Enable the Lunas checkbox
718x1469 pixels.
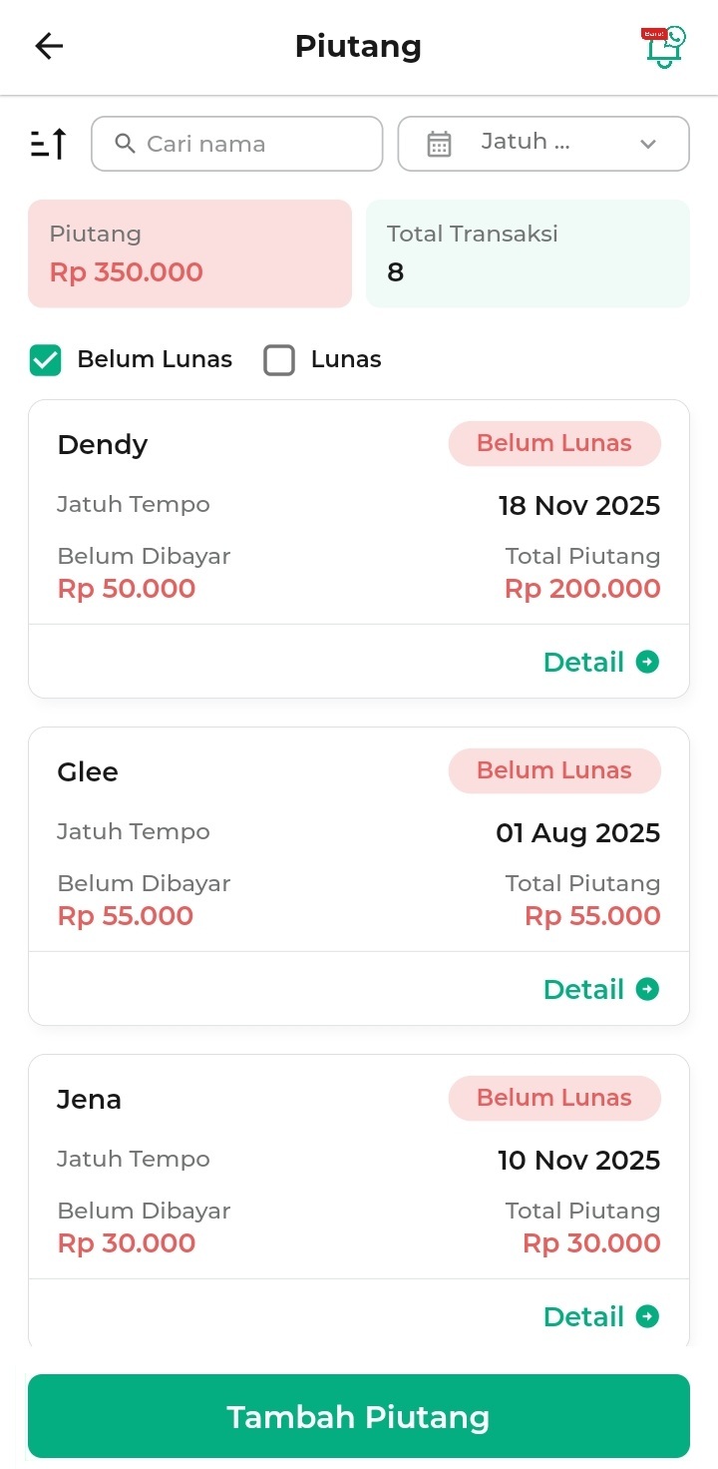279,360
